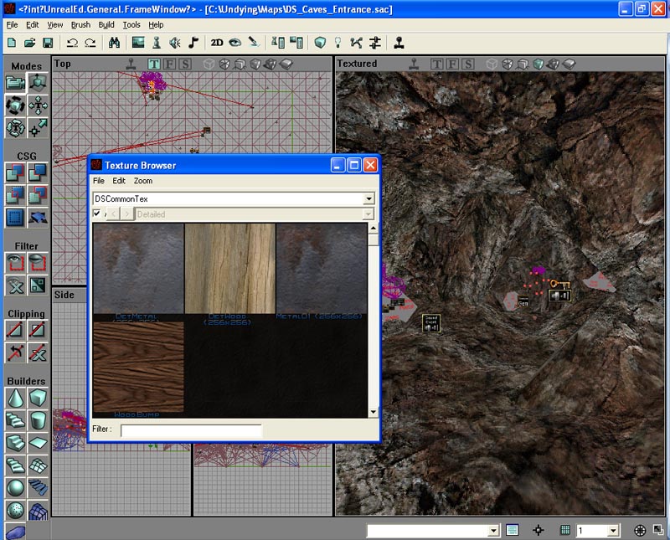Toggle the checkbox beside Detailed in Texture Browser
Viewport: 670px width, 540px height.
[97, 213]
